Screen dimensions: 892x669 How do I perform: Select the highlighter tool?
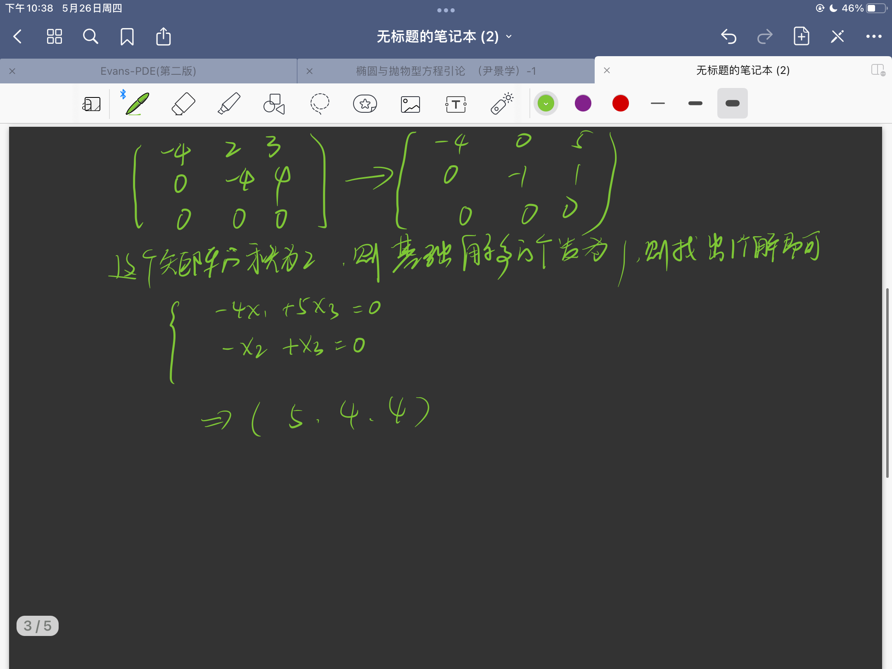228,104
